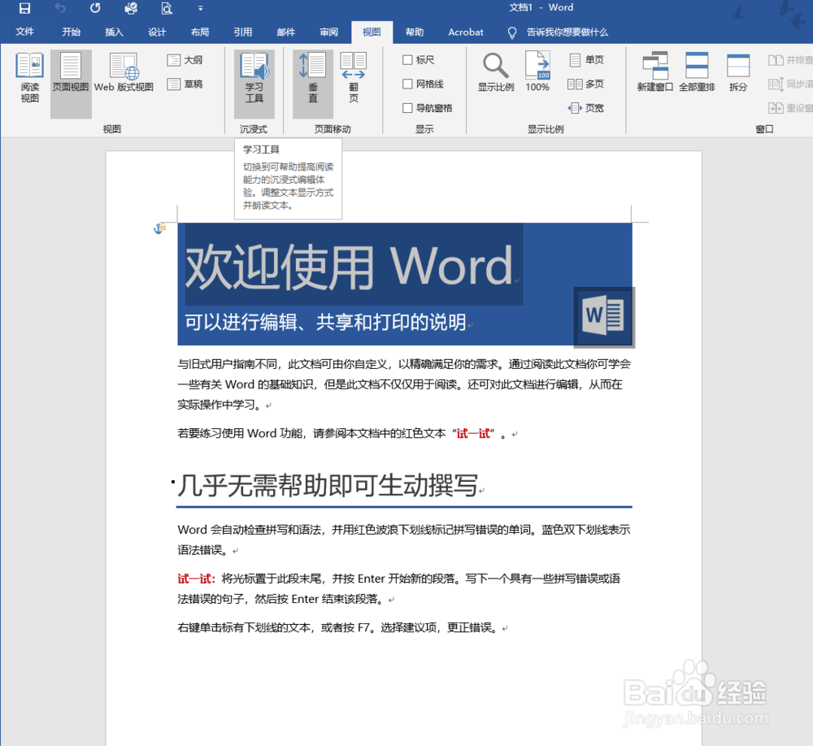
Task: Switch to the 插入 ribbon tab
Action: pyautogui.click(x=114, y=33)
